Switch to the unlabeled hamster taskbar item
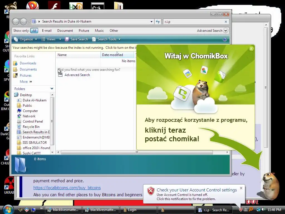The height and width of the screenshot is (214, 285). point(176,210)
